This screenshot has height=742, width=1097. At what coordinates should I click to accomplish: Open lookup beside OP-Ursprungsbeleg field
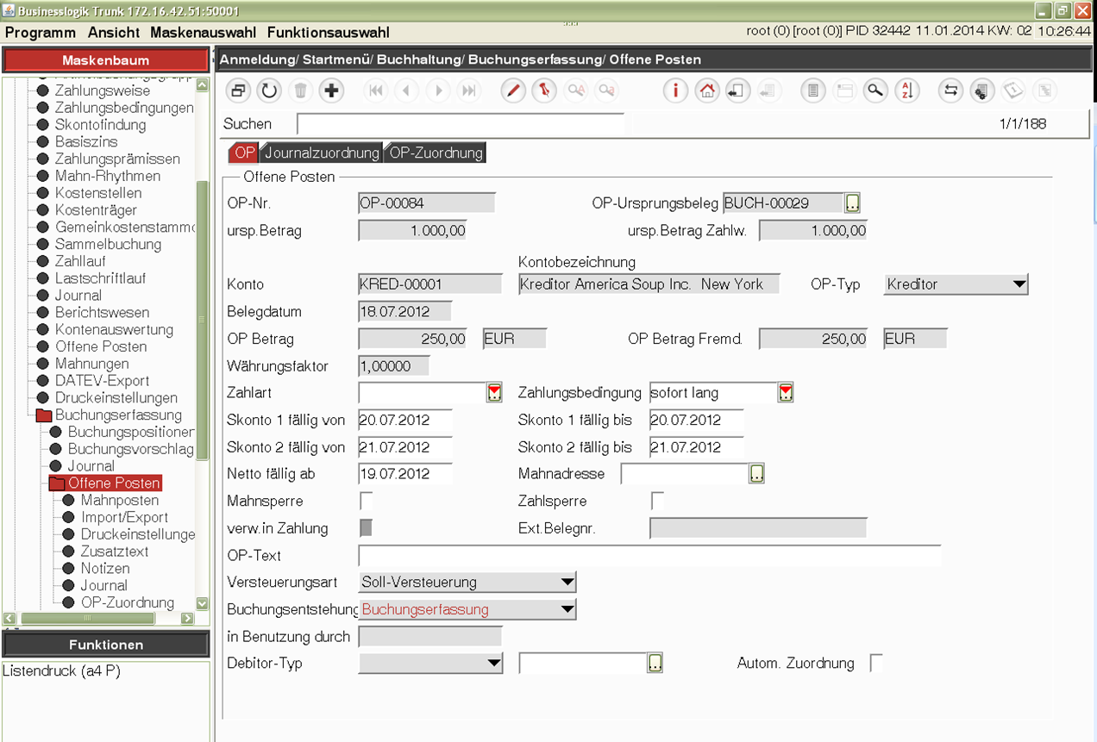[852, 203]
